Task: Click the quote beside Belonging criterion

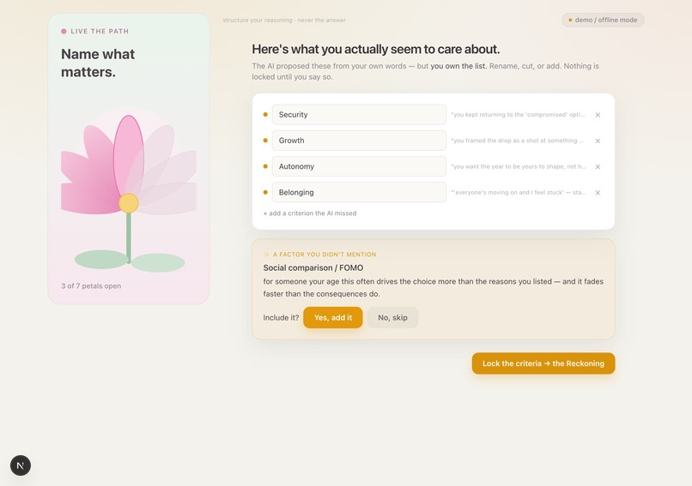Action: pyautogui.click(x=519, y=192)
